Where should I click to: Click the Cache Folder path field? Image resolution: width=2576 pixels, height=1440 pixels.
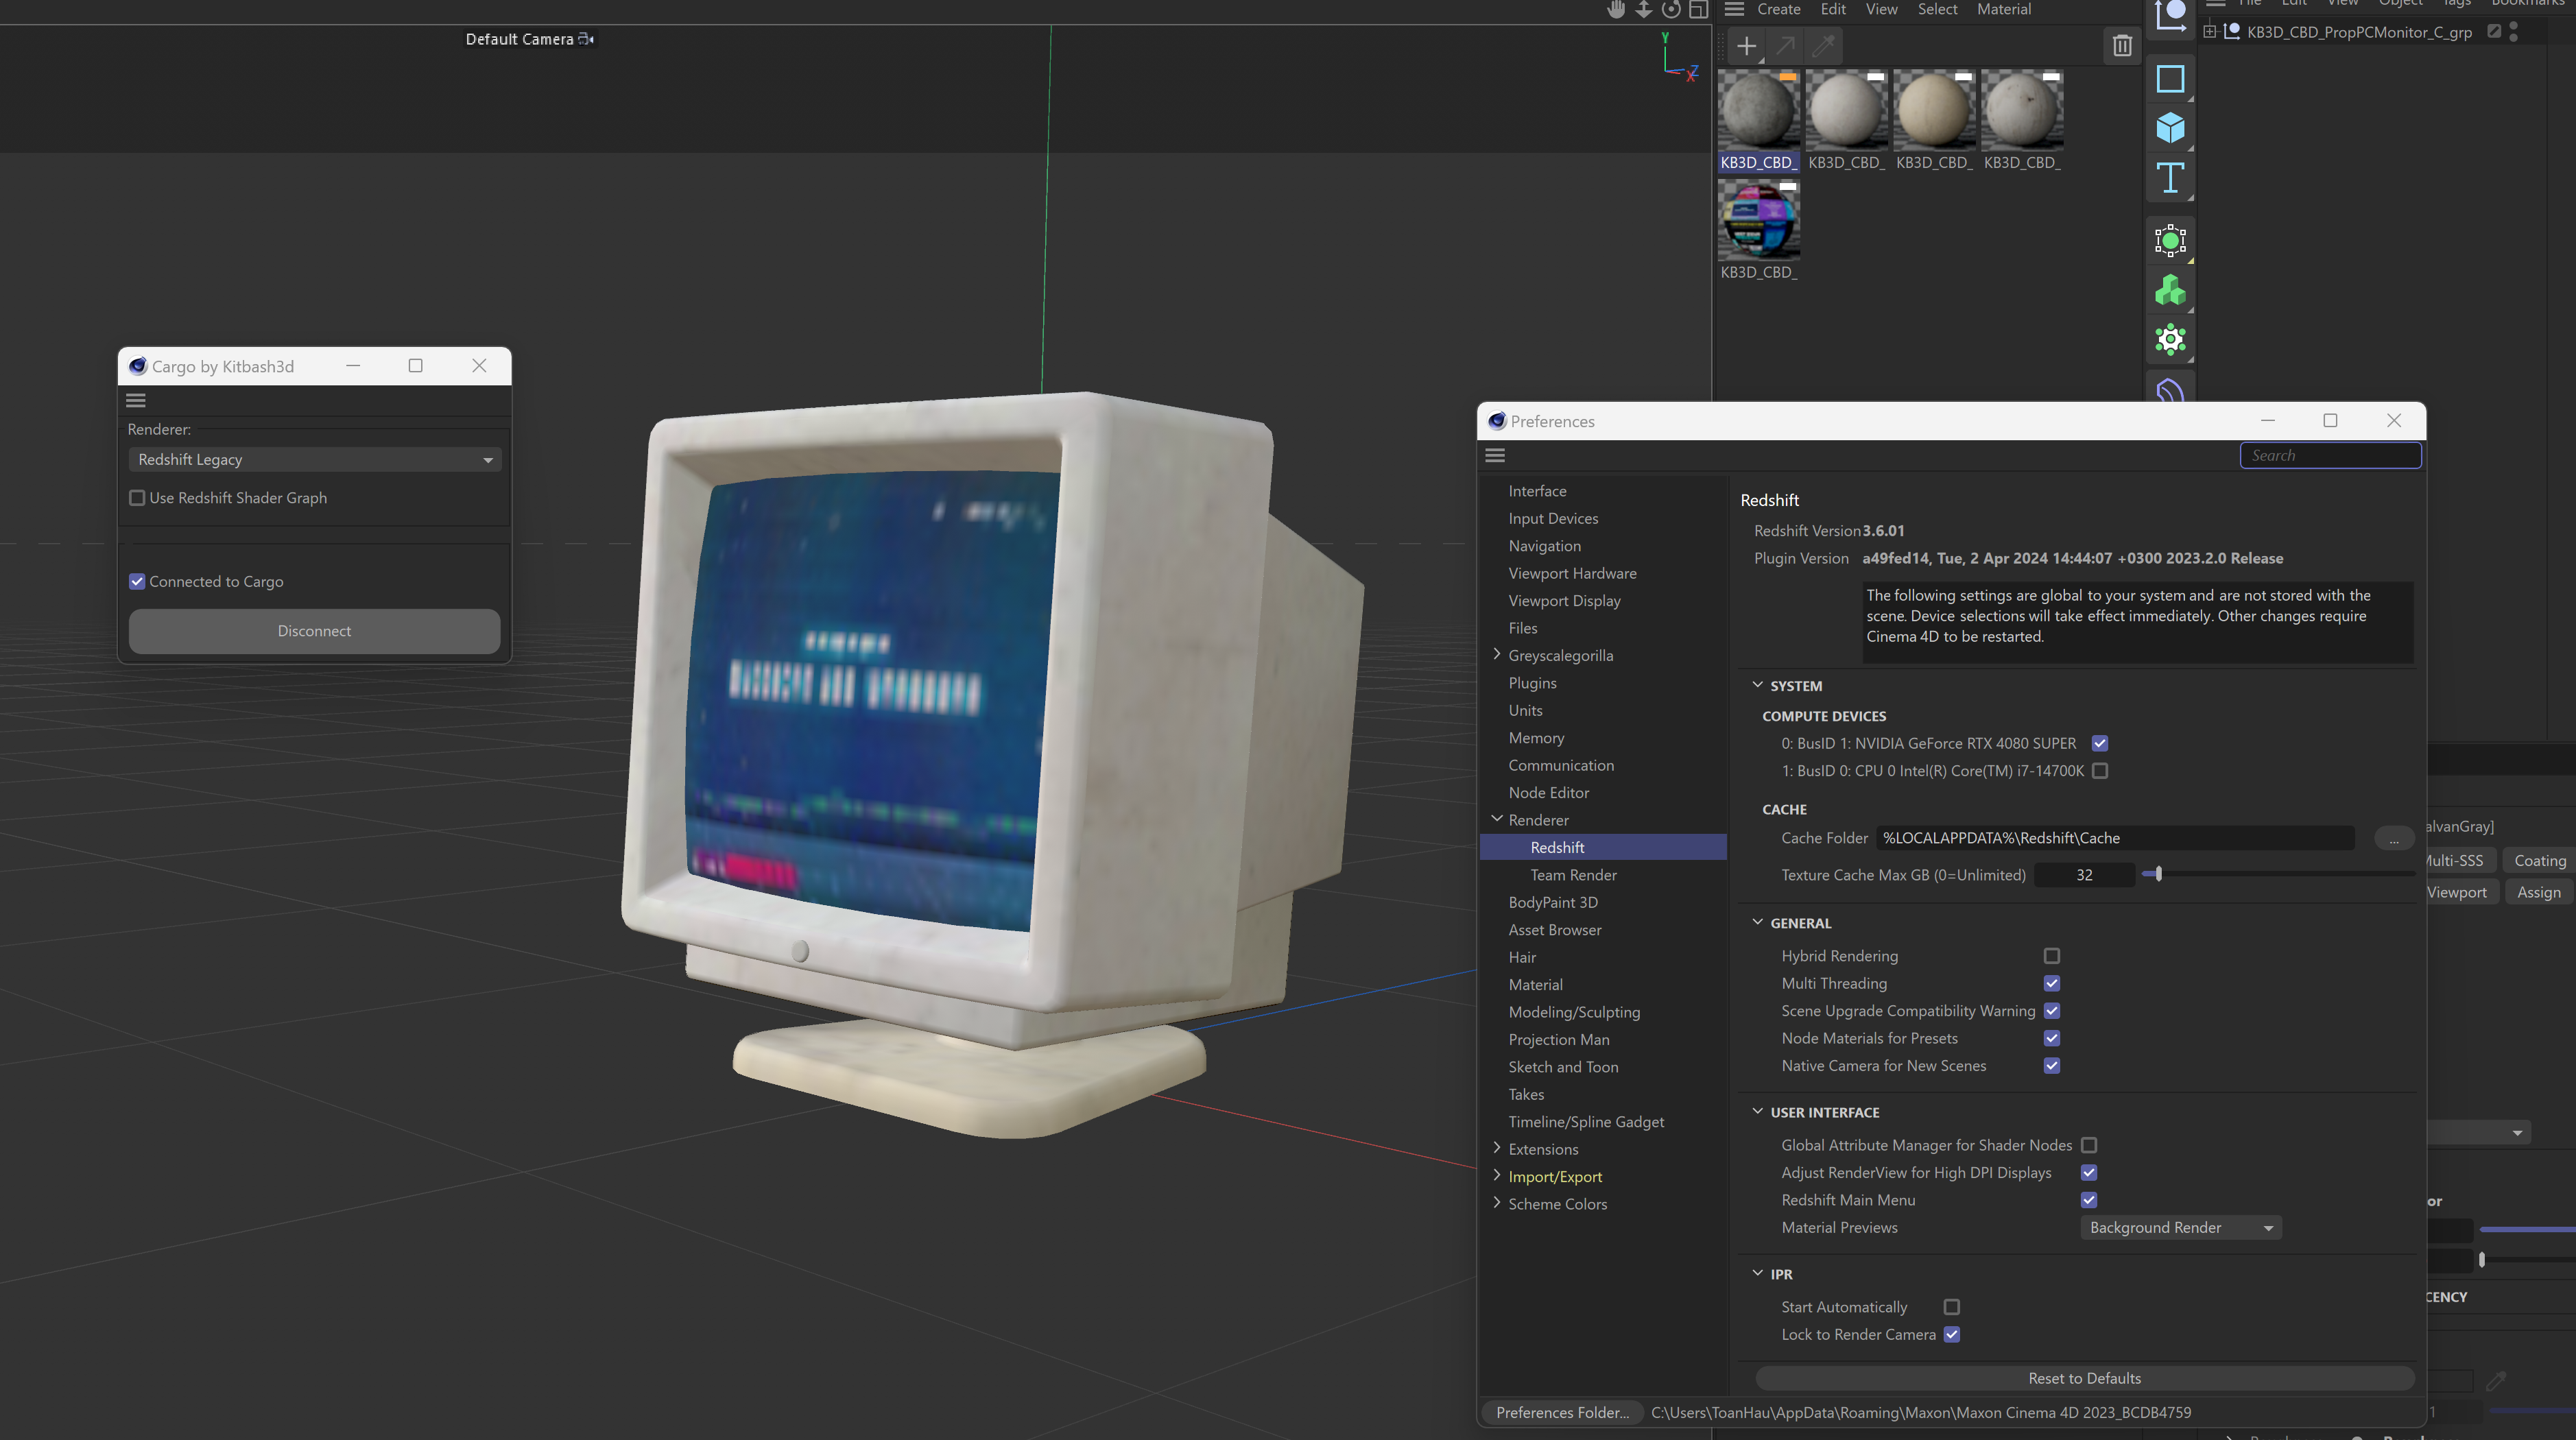(x=2116, y=838)
